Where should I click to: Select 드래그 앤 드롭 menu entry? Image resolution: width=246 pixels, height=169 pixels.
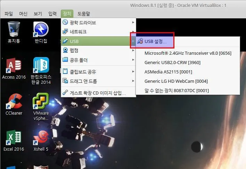coord(98,81)
